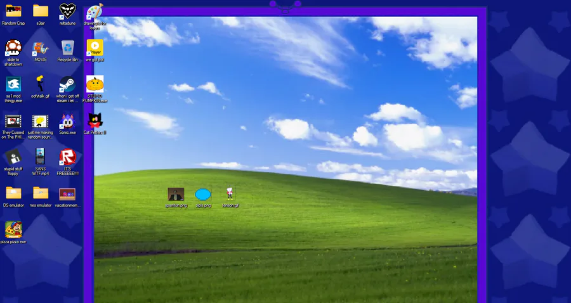The height and width of the screenshot is (303, 571).
Task: Select pizza pizza.exe icon
Action: click(x=13, y=229)
